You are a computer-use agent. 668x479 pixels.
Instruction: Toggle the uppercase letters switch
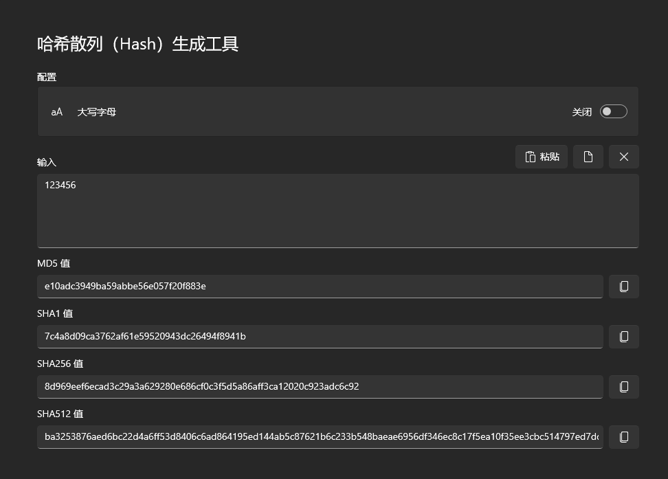click(x=614, y=111)
